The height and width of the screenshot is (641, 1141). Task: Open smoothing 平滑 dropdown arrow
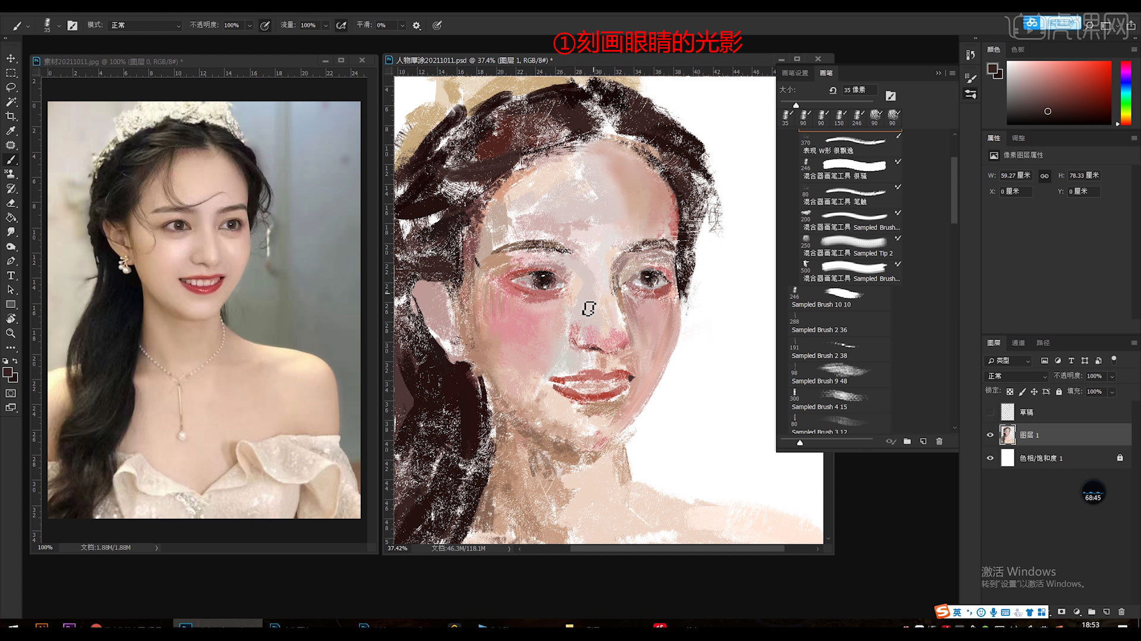tap(402, 26)
